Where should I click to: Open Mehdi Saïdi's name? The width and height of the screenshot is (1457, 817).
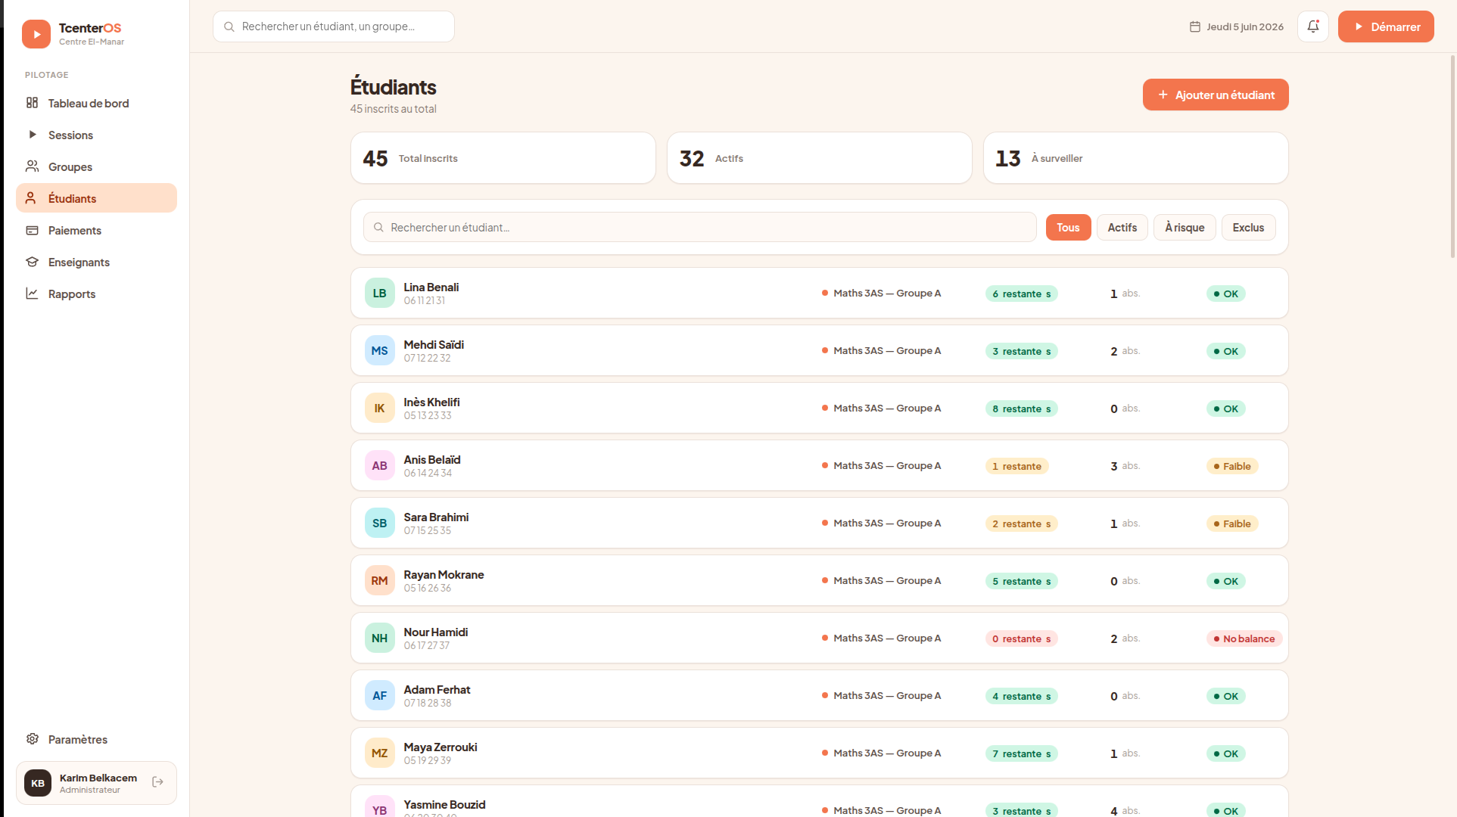click(434, 344)
